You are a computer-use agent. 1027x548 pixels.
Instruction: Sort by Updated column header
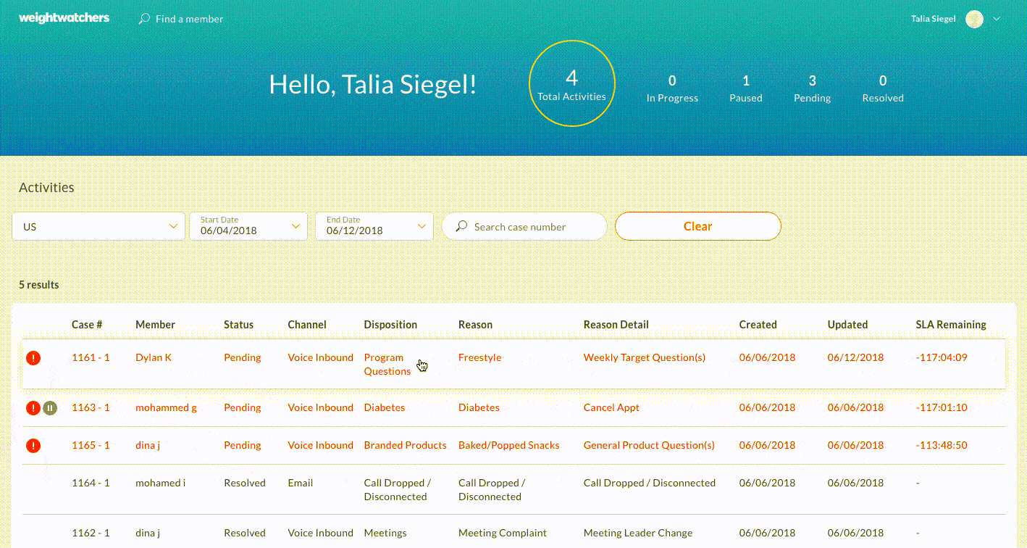click(x=847, y=325)
